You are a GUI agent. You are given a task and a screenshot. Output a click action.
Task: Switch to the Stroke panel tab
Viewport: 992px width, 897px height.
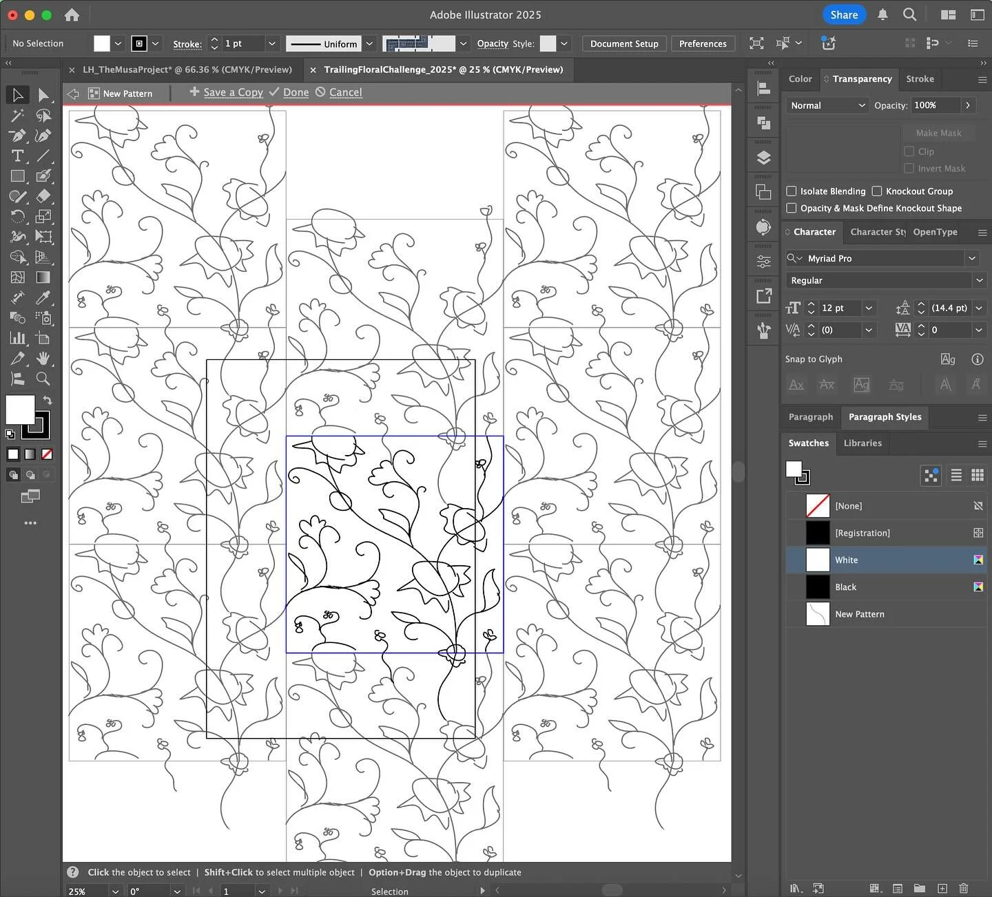pyautogui.click(x=920, y=79)
